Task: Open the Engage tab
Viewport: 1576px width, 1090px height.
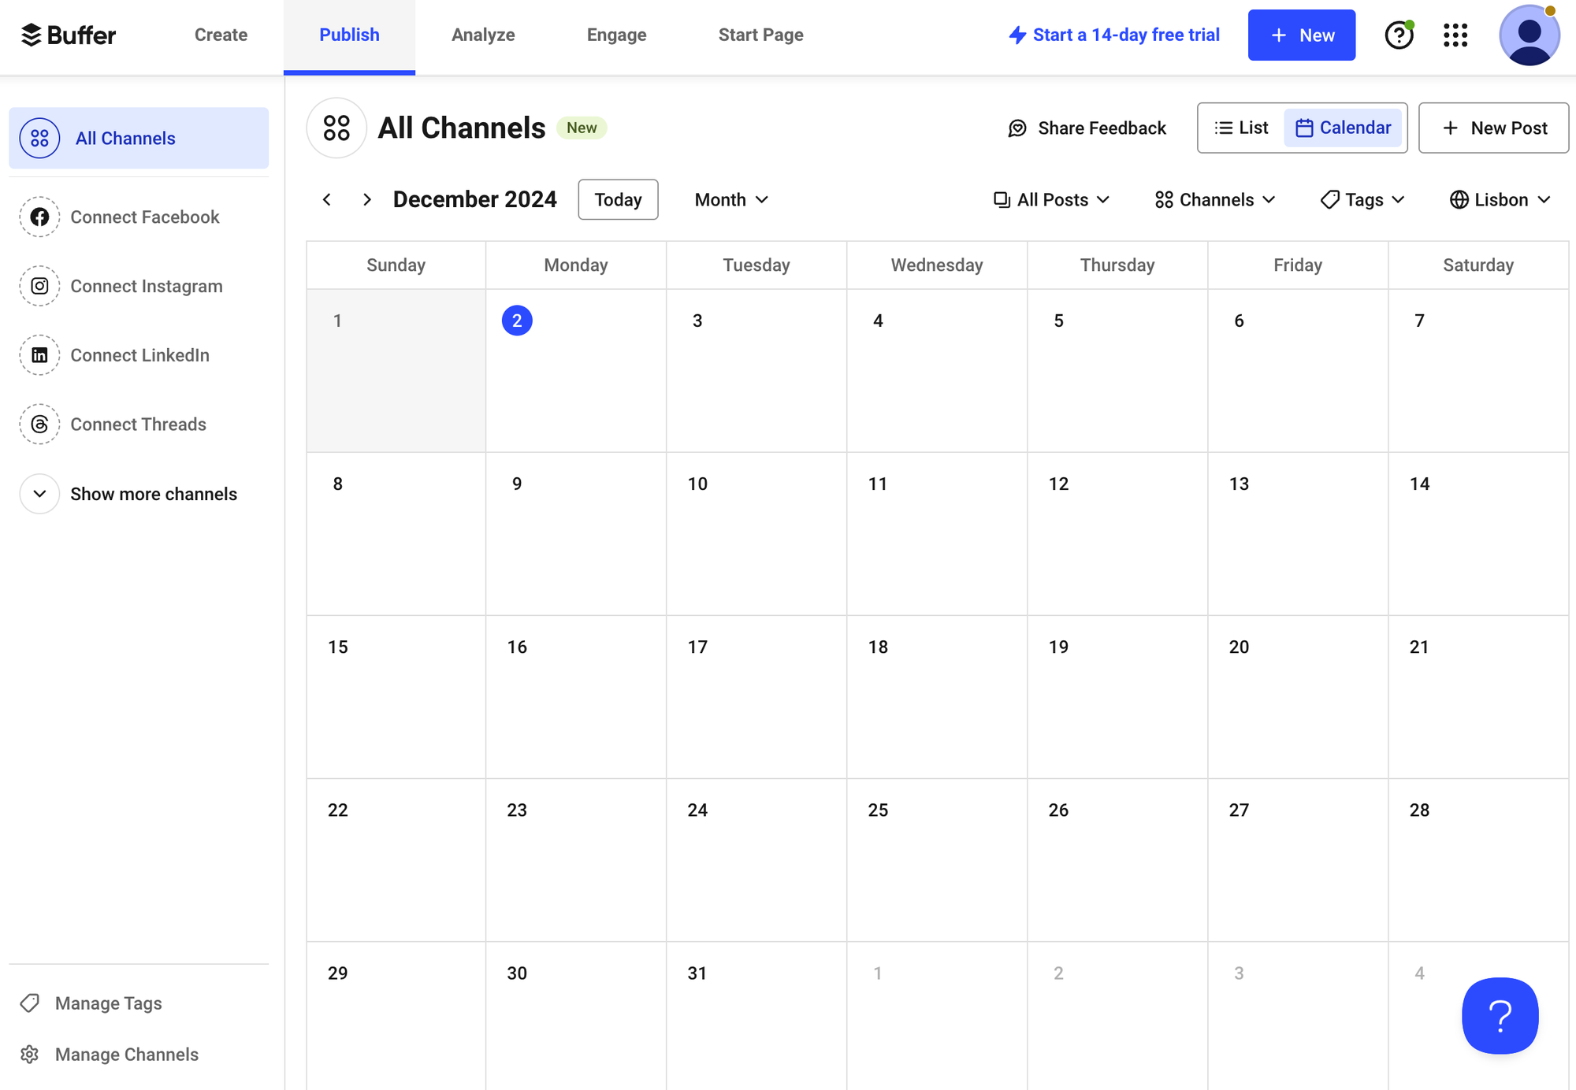Action: click(616, 35)
